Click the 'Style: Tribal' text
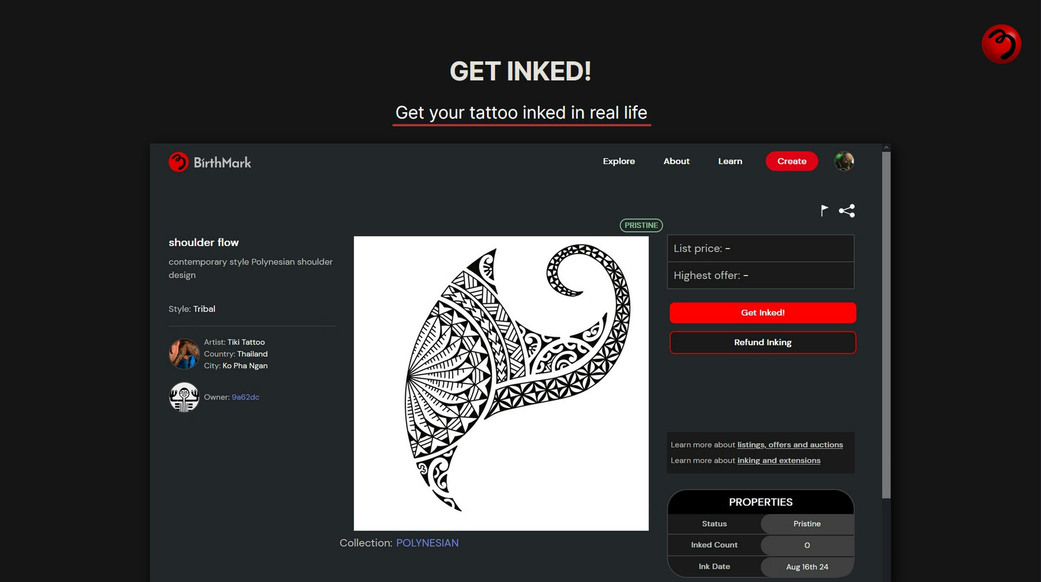 [192, 309]
